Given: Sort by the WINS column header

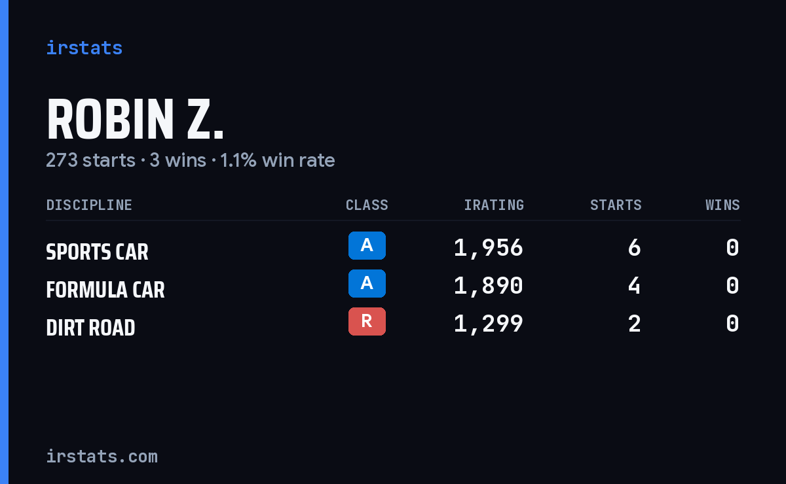Looking at the screenshot, I should [x=722, y=205].
